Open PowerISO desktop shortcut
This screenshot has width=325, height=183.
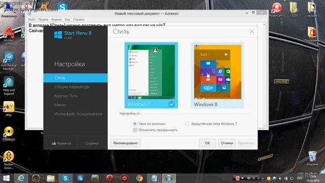[9, 134]
